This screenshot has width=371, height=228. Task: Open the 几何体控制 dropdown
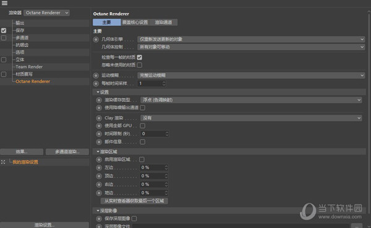(x=251, y=47)
